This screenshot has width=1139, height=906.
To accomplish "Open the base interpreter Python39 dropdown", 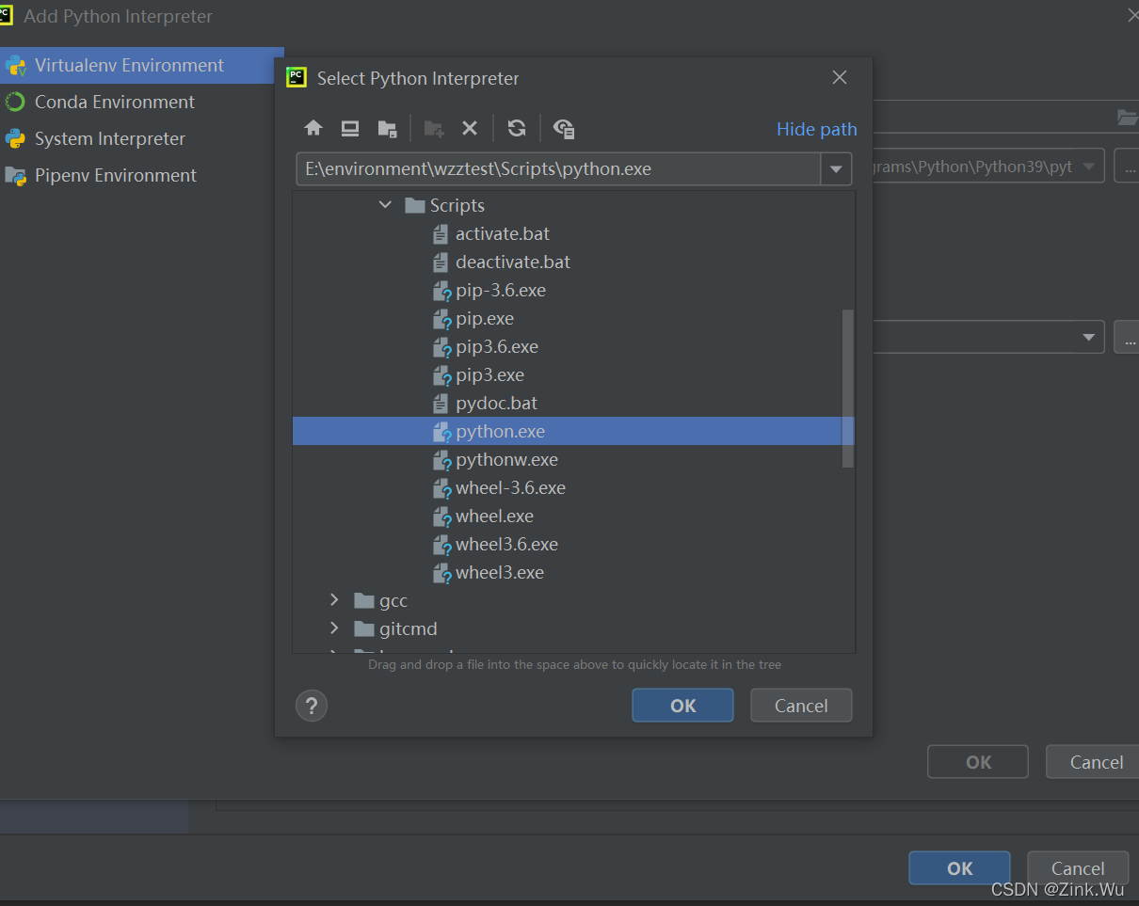I will point(1089,167).
